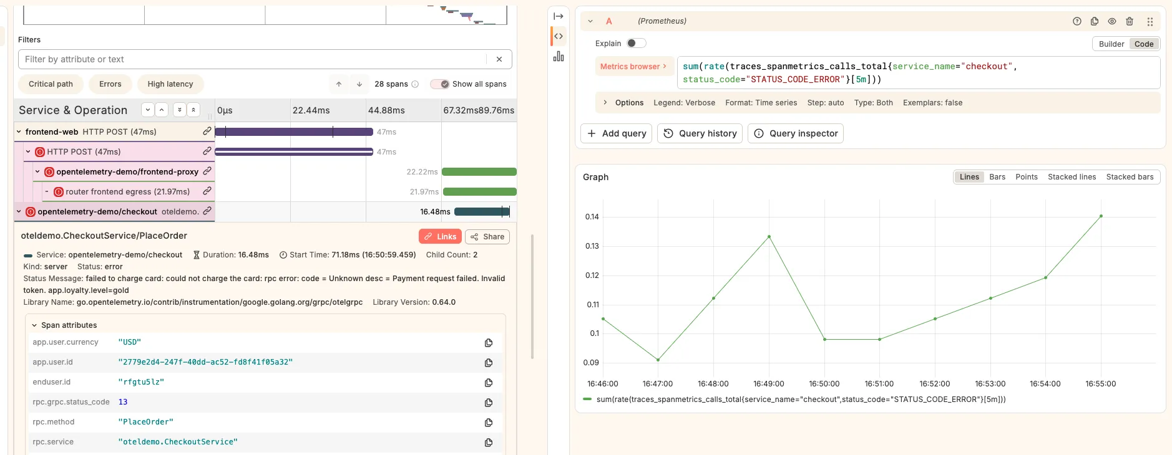Viewport: 1172px width, 455px height.
Task: Collapse side pane with arrow icon
Action: 559,16
